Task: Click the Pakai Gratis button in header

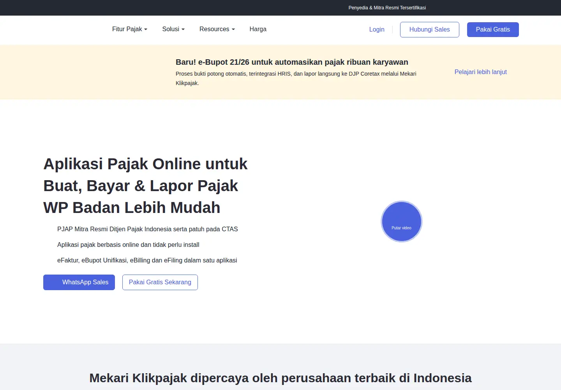Action: pyautogui.click(x=493, y=30)
